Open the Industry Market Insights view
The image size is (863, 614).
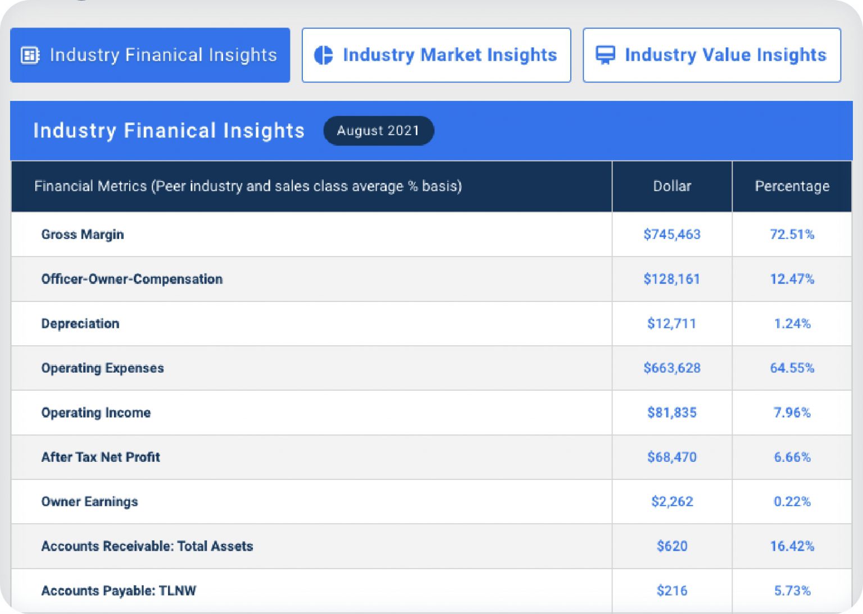pyautogui.click(x=437, y=54)
